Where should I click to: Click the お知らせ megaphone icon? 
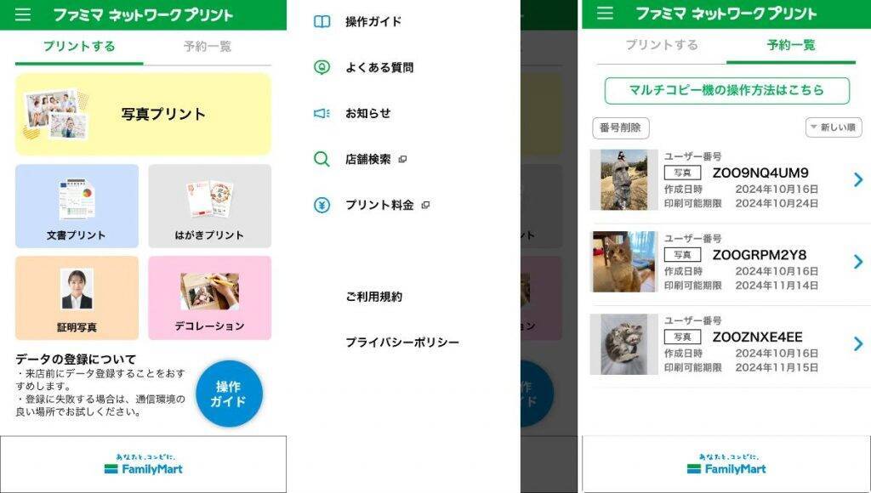(322, 113)
